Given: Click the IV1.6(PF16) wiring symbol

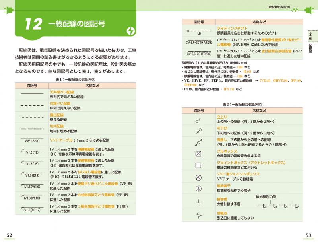Looking at the screenshot, I should [32, 197].
